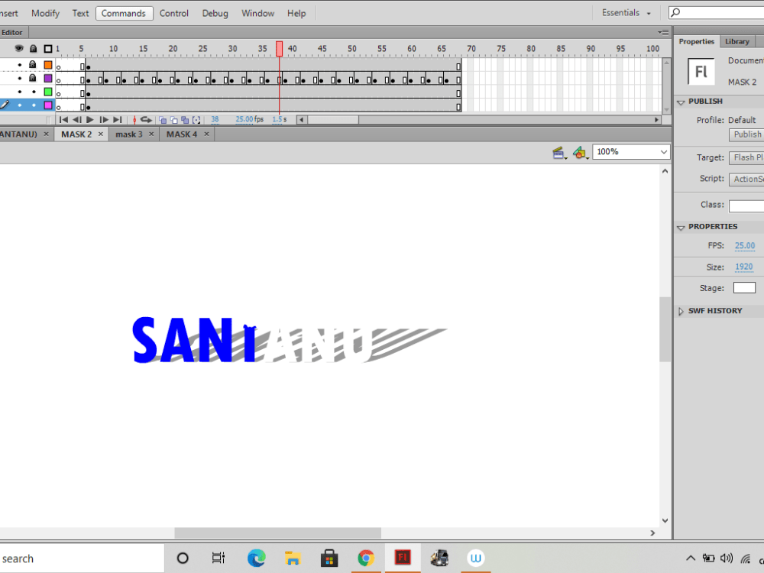Viewport: 764px width, 573px height.
Task: Click the Edit Scene icon
Action: [559, 153]
